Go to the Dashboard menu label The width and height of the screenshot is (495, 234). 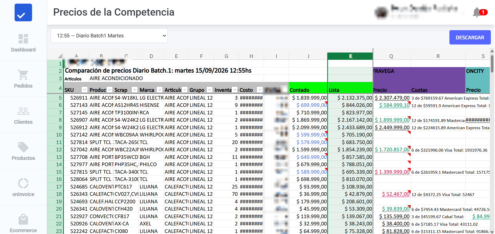pos(23,50)
